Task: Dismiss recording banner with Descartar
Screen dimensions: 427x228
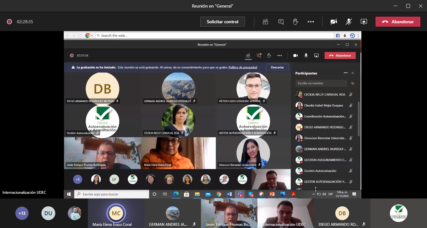Action: click(277, 67)
